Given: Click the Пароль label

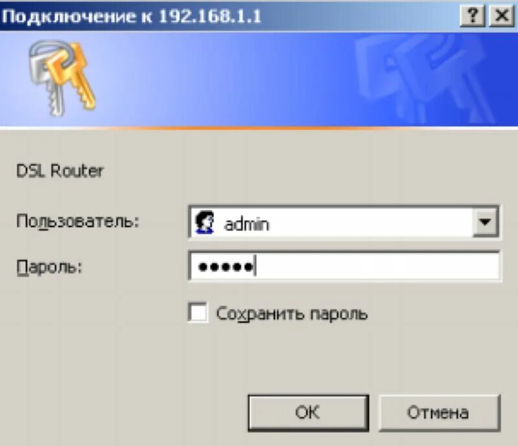Looking at the screenshot, I should pos(49,267).
